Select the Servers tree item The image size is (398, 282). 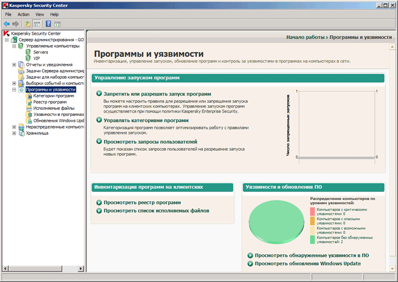pos(40,52)
